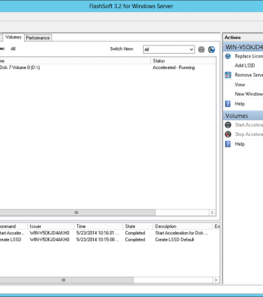This screenshot has height=297, width=263.
Task: Choose New Window action
Action: click(249, 94)
